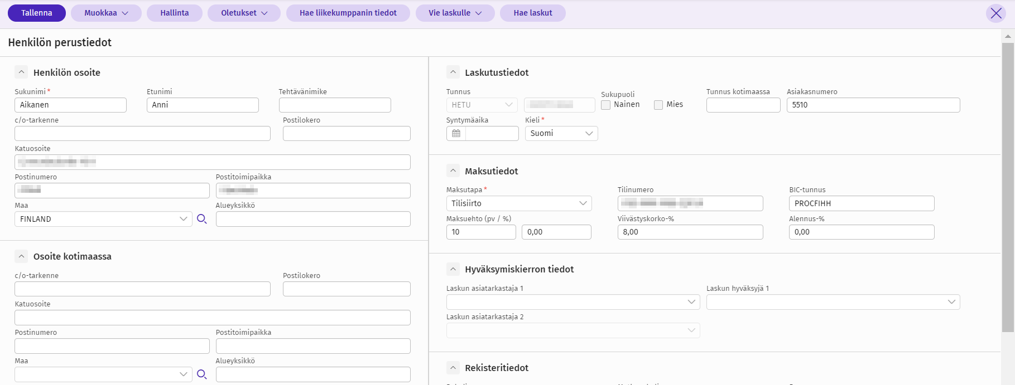
Task: Open the Laskun hyväksyjä 1 dropdown
Action: (833, 302)
